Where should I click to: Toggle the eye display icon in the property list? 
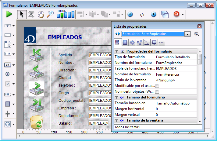tap(196, 34)
